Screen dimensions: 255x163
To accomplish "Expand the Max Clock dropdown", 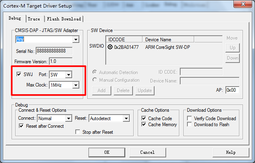I will (x=75, y=85).
